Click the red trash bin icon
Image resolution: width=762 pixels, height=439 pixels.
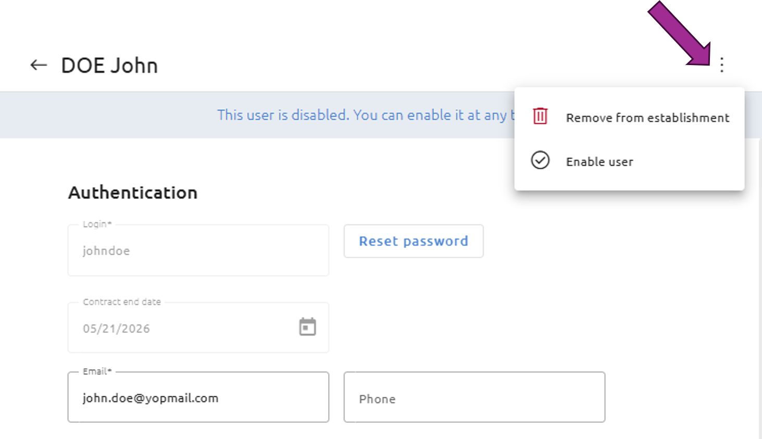click(x=540, y=116)
